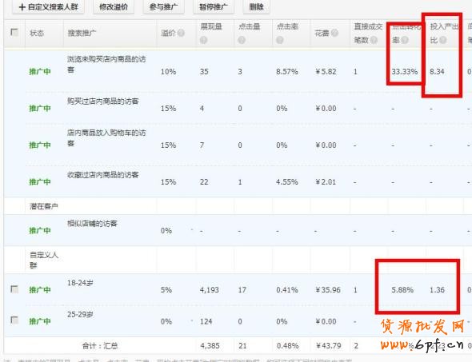Click help icon next to 花费 header
The height and width of the screenshot is (362, 472).
(334, 33)
